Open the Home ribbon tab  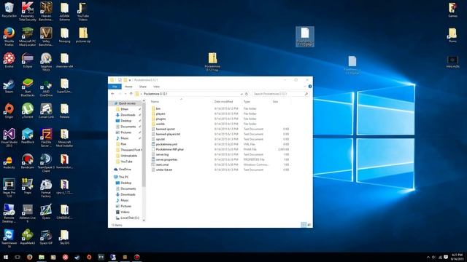pos(128,87)
